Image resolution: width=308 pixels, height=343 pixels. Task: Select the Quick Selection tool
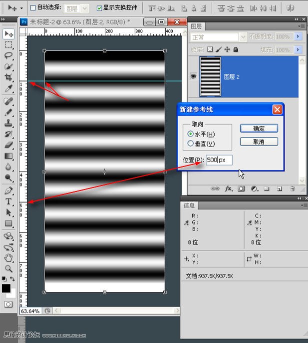[9, 66]
